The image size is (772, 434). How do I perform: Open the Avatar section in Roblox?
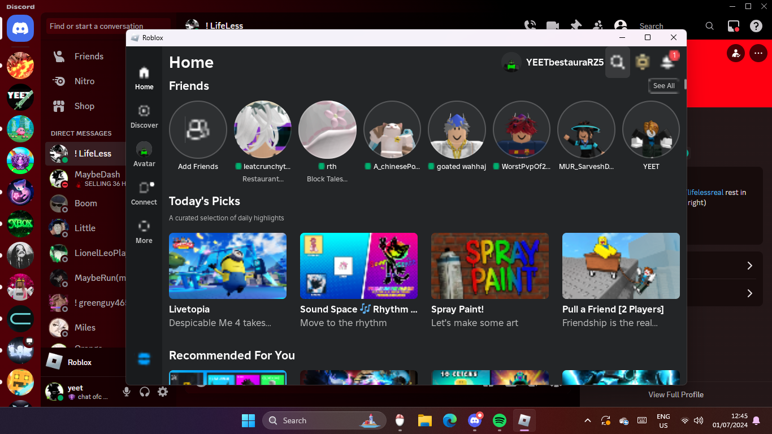[x=144, y=154]
